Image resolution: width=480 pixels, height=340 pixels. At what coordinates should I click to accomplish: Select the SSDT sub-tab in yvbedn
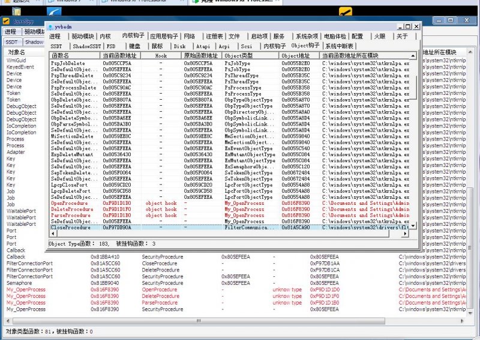pos(56,46)
